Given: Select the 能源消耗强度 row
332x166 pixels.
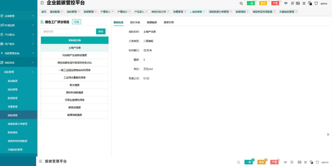Looking at the screenshot, I should click(75, 115).
